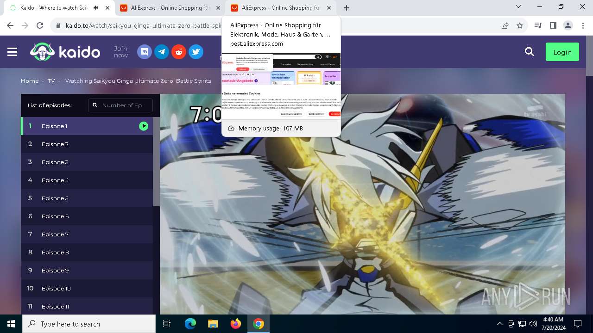This screenshot has width=593, height=333.
Task: Click the episode number search field
Action: [120, 105]
